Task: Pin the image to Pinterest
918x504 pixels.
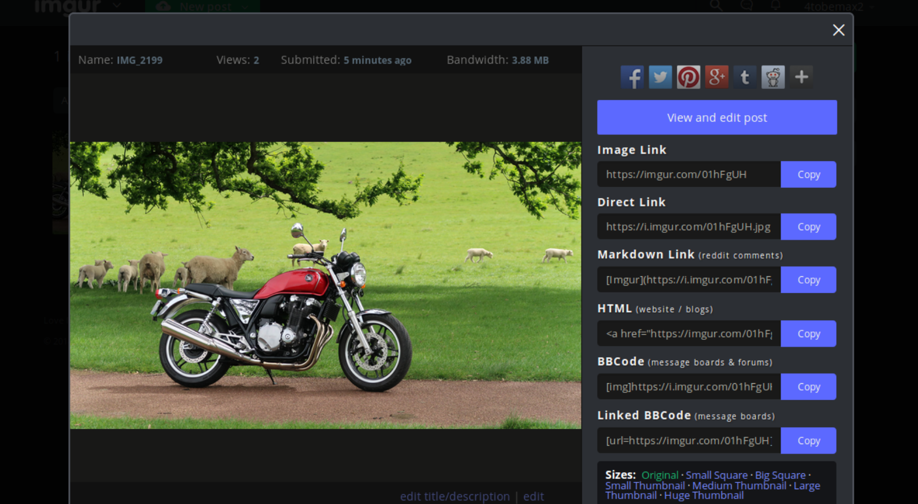Action: click(689, 77)
